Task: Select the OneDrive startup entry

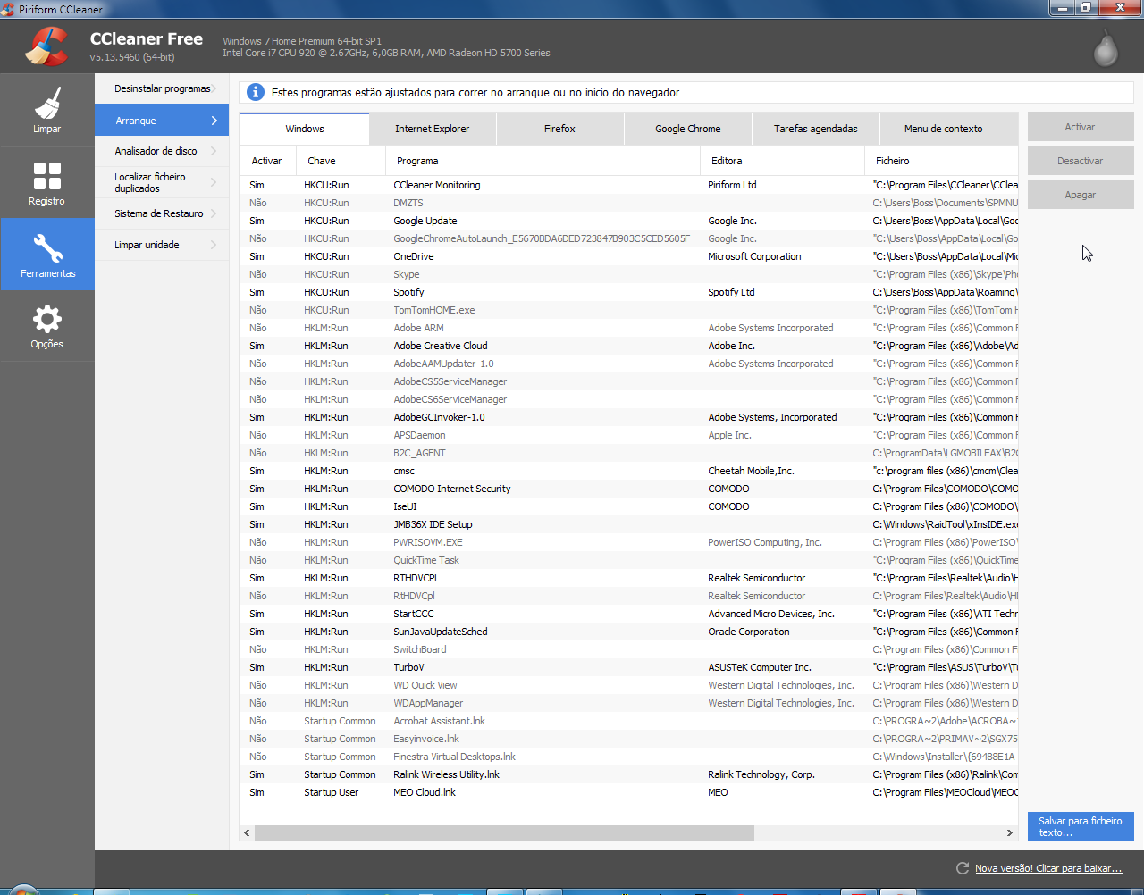Action: coord(628,256)
